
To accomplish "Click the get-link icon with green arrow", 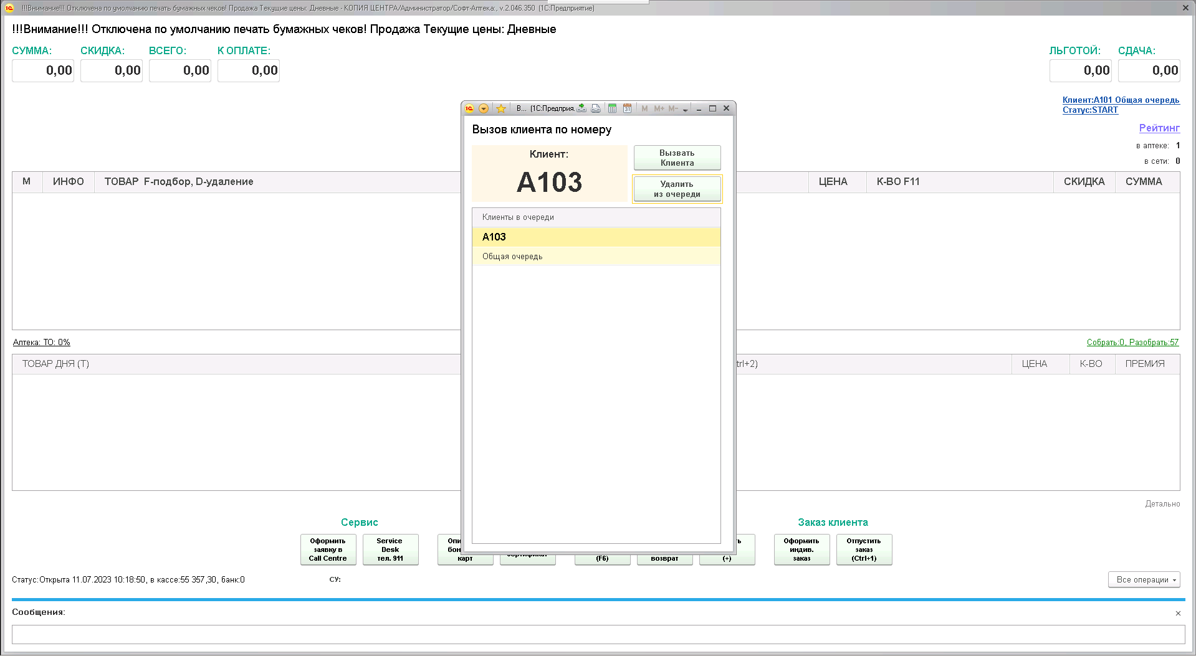I will tap(581, 108).
